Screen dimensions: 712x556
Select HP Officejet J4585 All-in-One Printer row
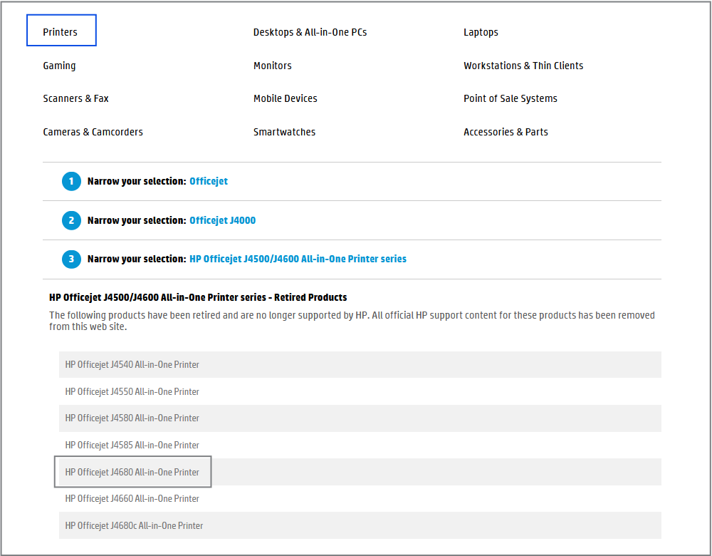[360, 445]
